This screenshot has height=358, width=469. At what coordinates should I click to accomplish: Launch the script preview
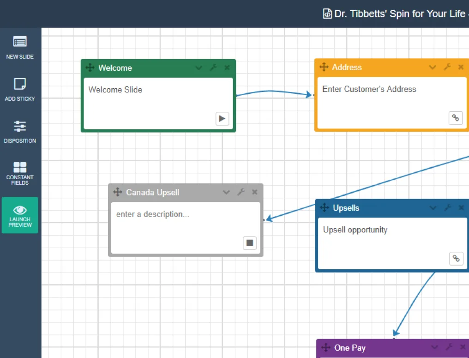20,215
